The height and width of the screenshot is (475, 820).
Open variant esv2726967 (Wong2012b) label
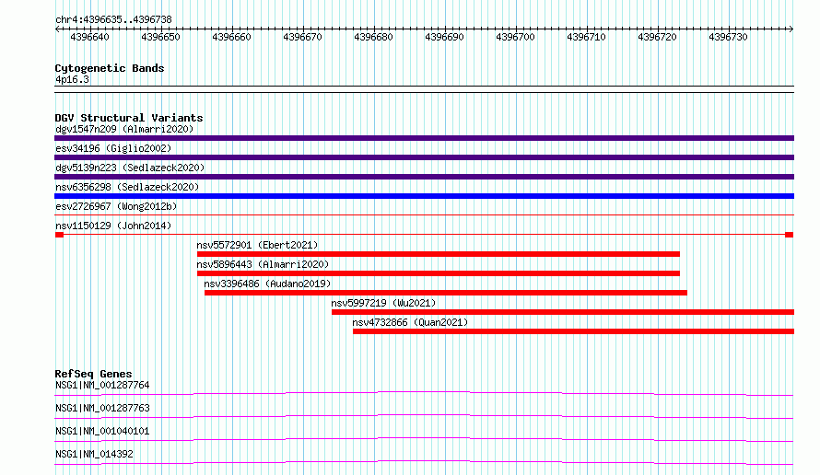coord(116,206)
